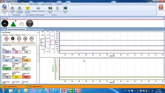Select the Eng speed value box 716

pyautogui.click(x=7, y=77)
